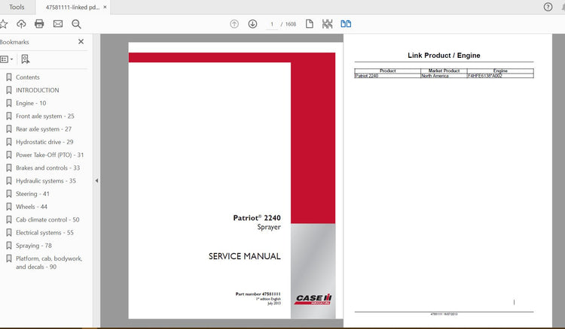Screen dimensions: 565x329
Task: Select single page view icon
Action: 309,24
